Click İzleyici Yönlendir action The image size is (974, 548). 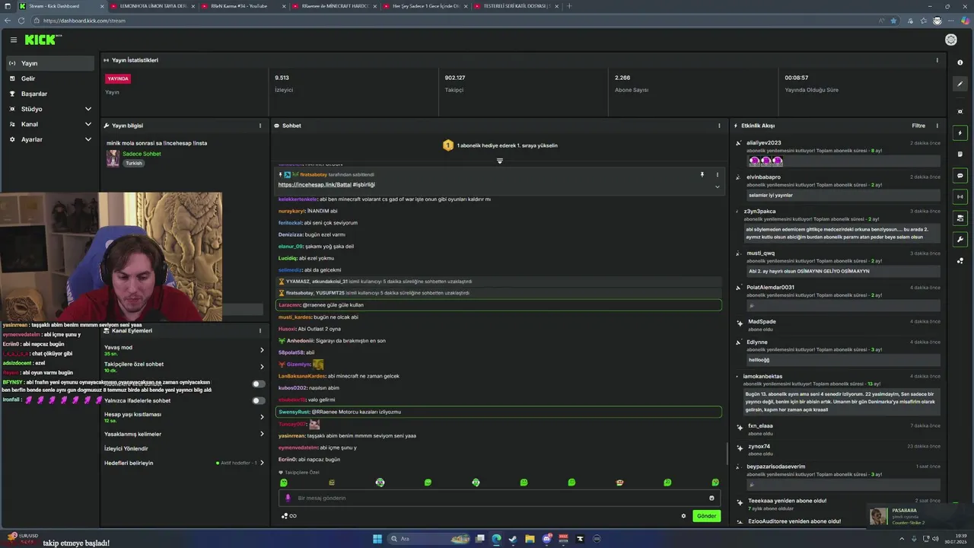126,448
